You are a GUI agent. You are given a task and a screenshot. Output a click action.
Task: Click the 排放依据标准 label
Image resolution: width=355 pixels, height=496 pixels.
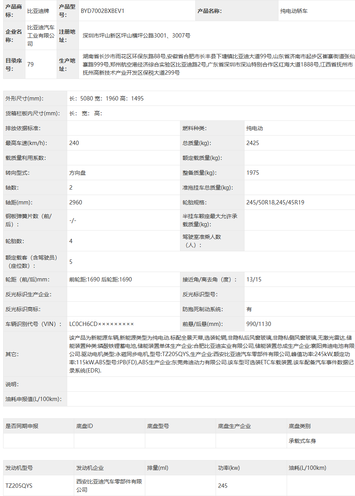(x=23, y=128)
